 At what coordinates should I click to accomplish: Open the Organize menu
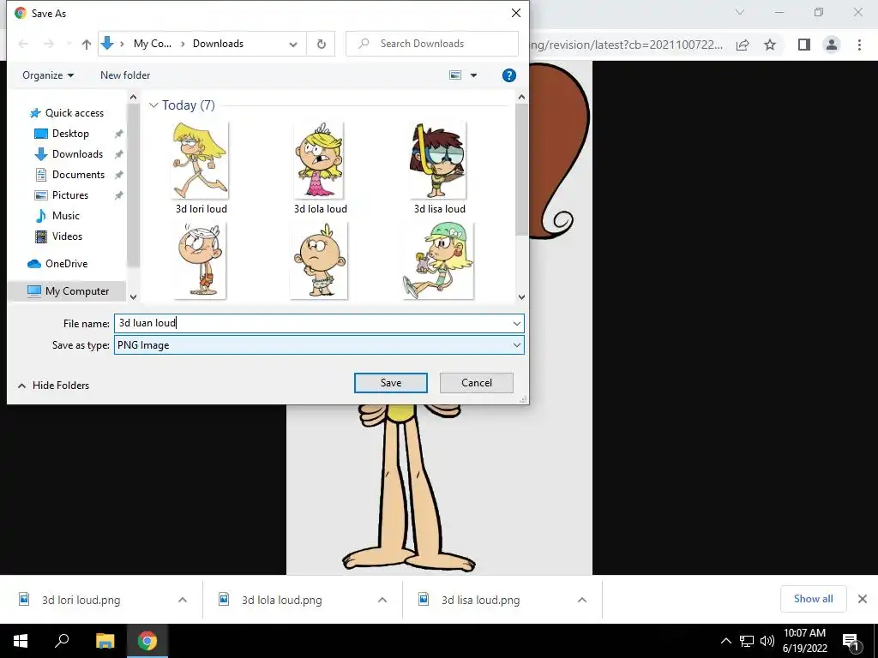click(48, 75)
